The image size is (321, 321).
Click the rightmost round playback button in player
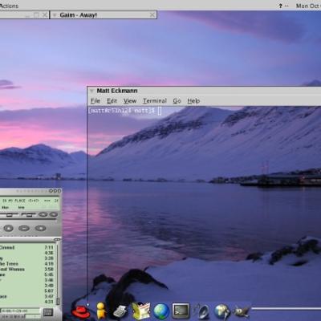tap(40, 228)
